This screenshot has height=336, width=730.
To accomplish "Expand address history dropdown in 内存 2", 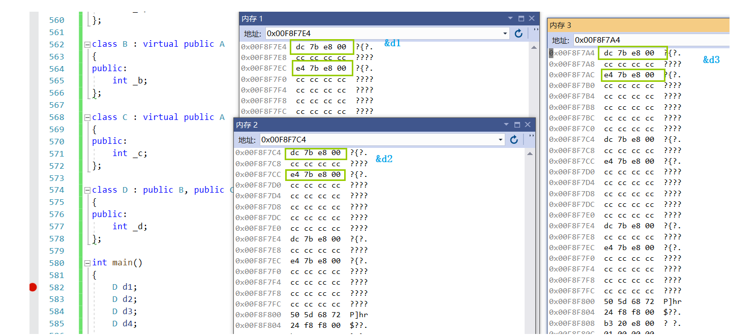I will [501, 140].
